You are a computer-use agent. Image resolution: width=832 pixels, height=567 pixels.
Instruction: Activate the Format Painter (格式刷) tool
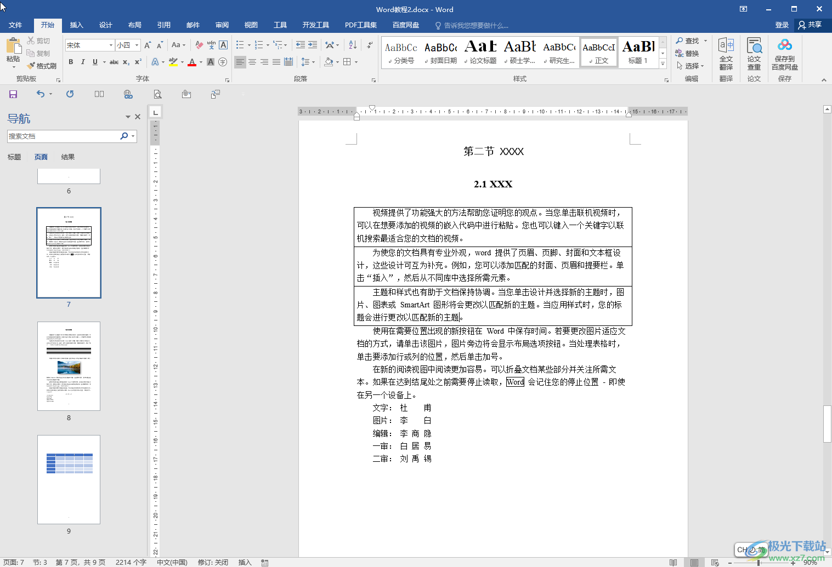click(x=42, y=66)
